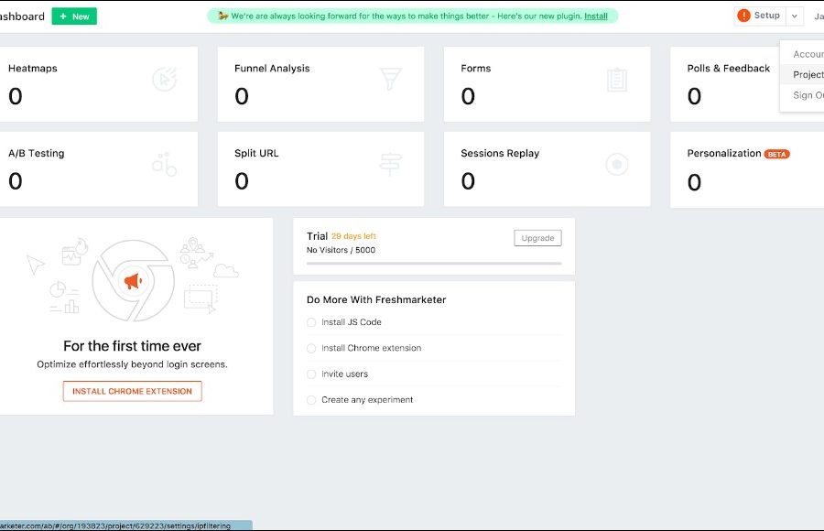
Task: Check the Install Chrome extension circle
Action: pyautogui.click(x=311, y=348)
